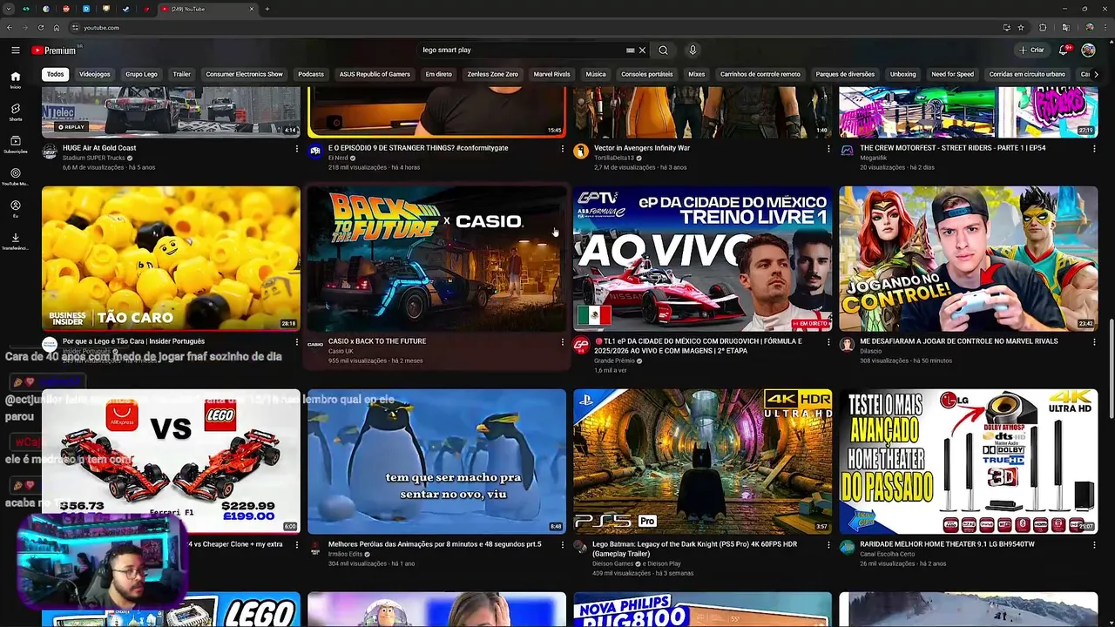Select Need for Speed chip
The width and height of the screenshot is (1115, 627).
[x=952, y=74]
